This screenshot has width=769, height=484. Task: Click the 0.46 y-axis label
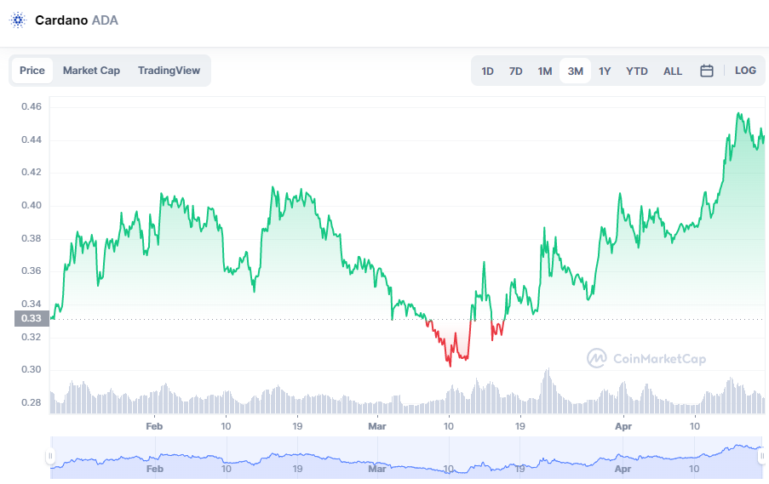tap(32, 106)
